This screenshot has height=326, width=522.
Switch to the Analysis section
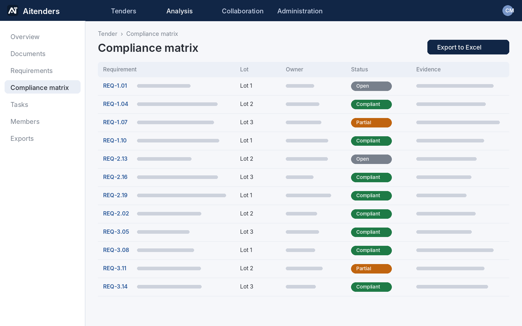click(x=179, y=11)
